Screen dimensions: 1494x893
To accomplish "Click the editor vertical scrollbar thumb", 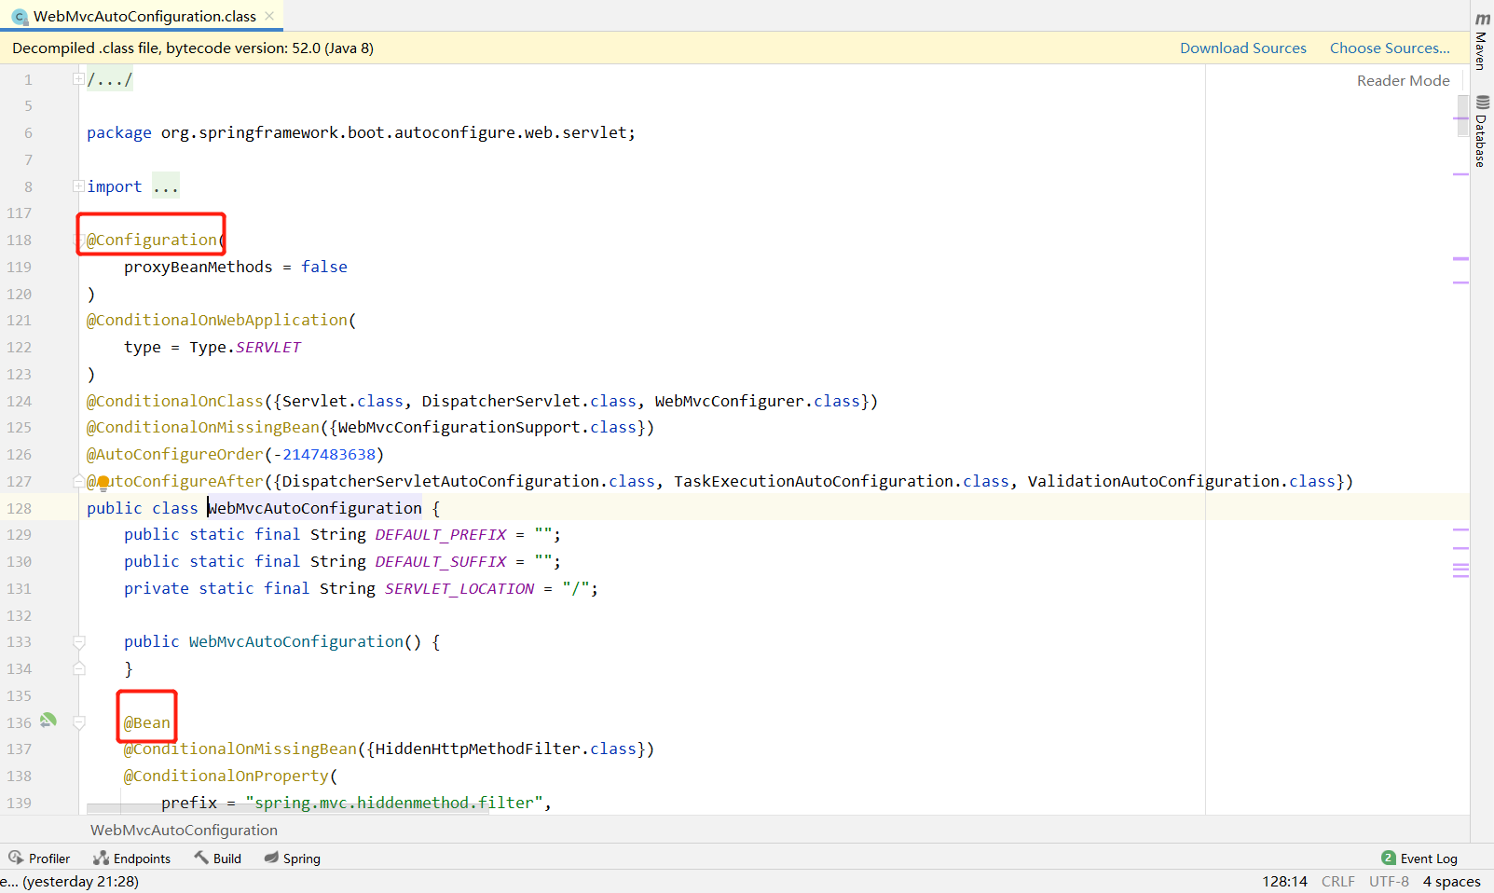I will point(1461,115).
